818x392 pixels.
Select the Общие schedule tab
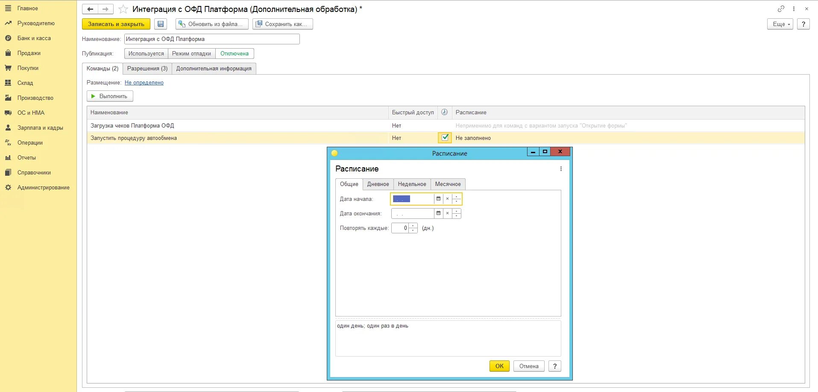349,184
